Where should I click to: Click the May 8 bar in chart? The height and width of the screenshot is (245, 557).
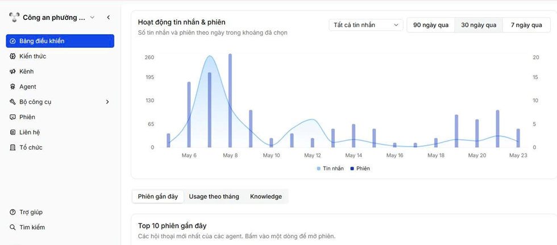(230, 101)
